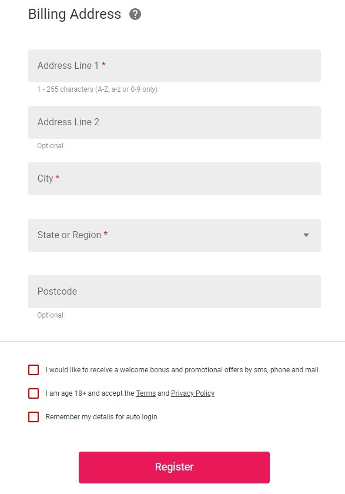Open the Billing Address help question mark icon
345x494 pixels.
[x=135, y=14]
